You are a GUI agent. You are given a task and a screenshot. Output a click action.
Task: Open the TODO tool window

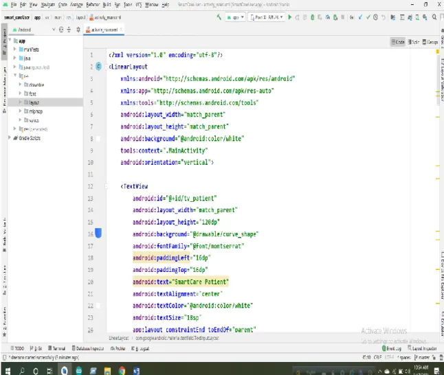[17, 348]
